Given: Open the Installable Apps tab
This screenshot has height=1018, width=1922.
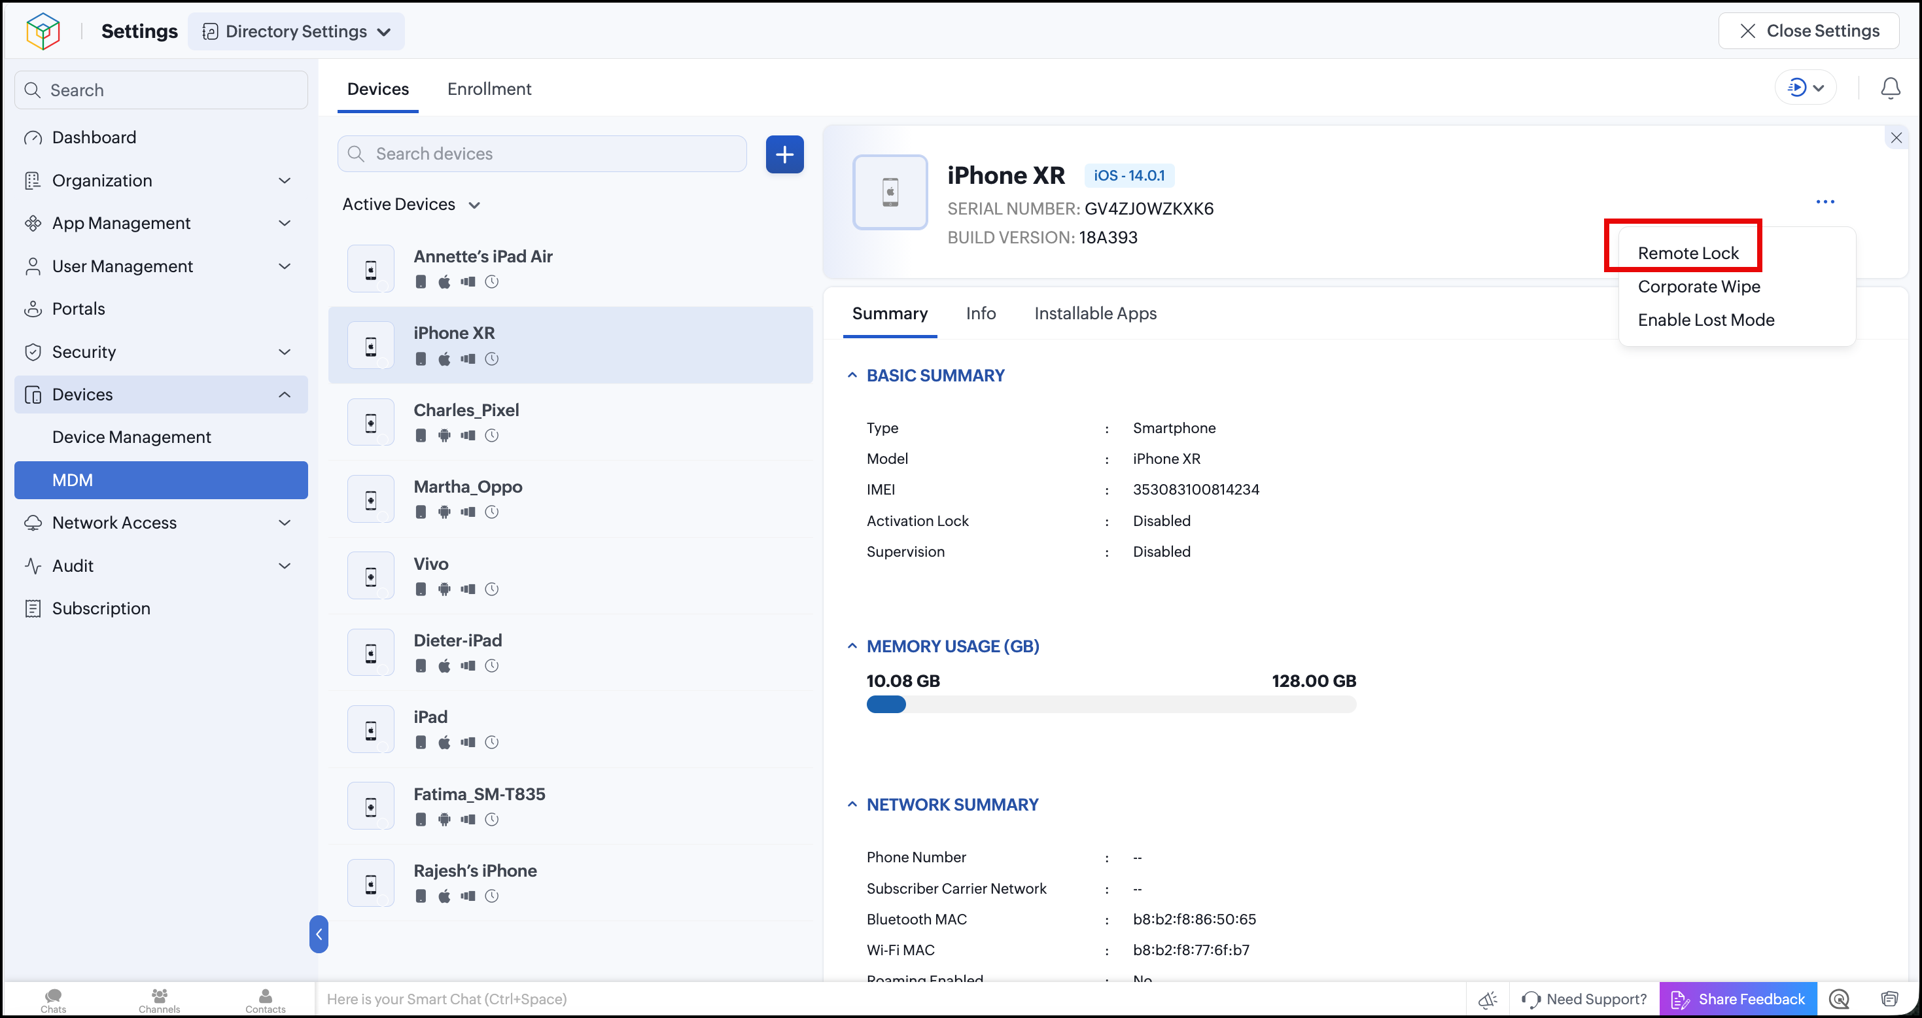Looking at the screenshot, I should click(1095, 313).
